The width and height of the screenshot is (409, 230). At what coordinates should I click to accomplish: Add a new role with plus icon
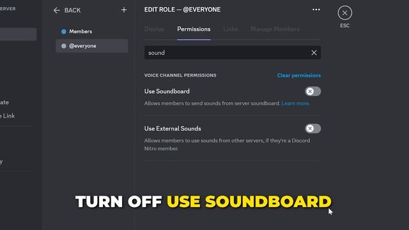pyautogui.click(x=124, y=10)
